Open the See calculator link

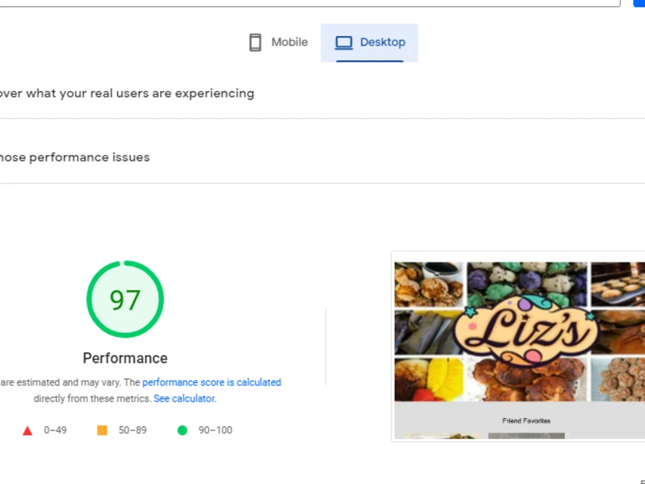pyautogui.click(x=184, y=398)
